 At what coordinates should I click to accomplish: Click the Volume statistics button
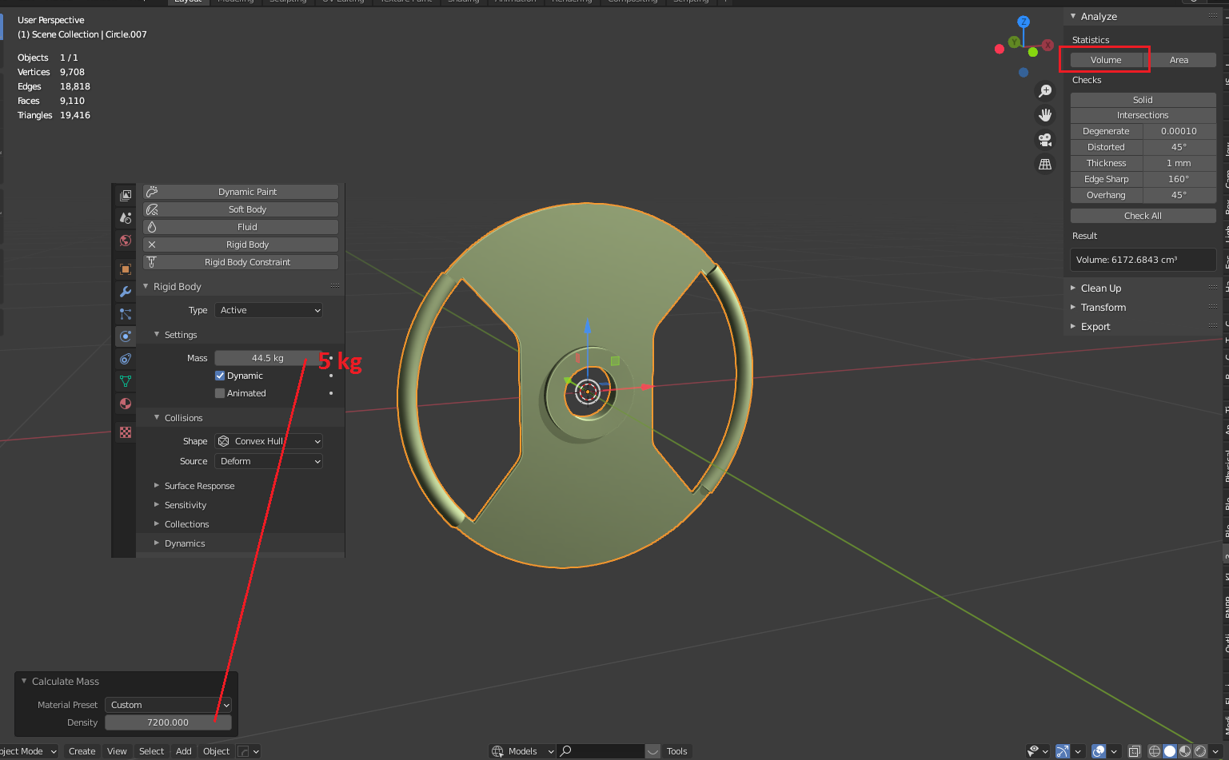[x=1106, y=60]
